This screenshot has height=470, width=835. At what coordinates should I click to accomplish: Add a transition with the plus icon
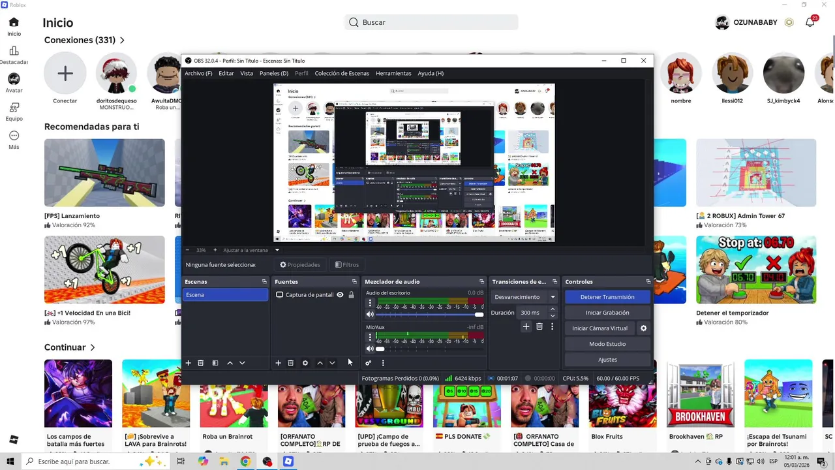pyautogui.click(x=526, y=326)
